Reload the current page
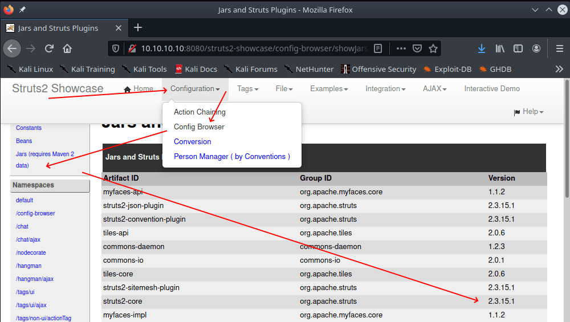The height and width of the screenshot is (322, 570). 49,48
